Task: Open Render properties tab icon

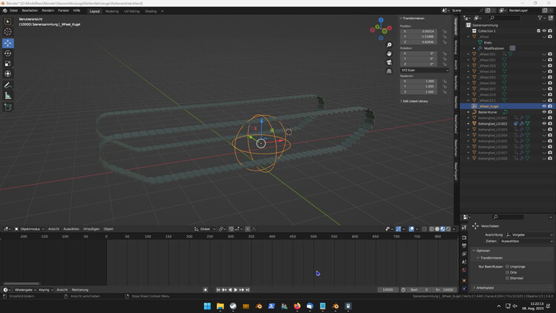Action: coord(464,237)
